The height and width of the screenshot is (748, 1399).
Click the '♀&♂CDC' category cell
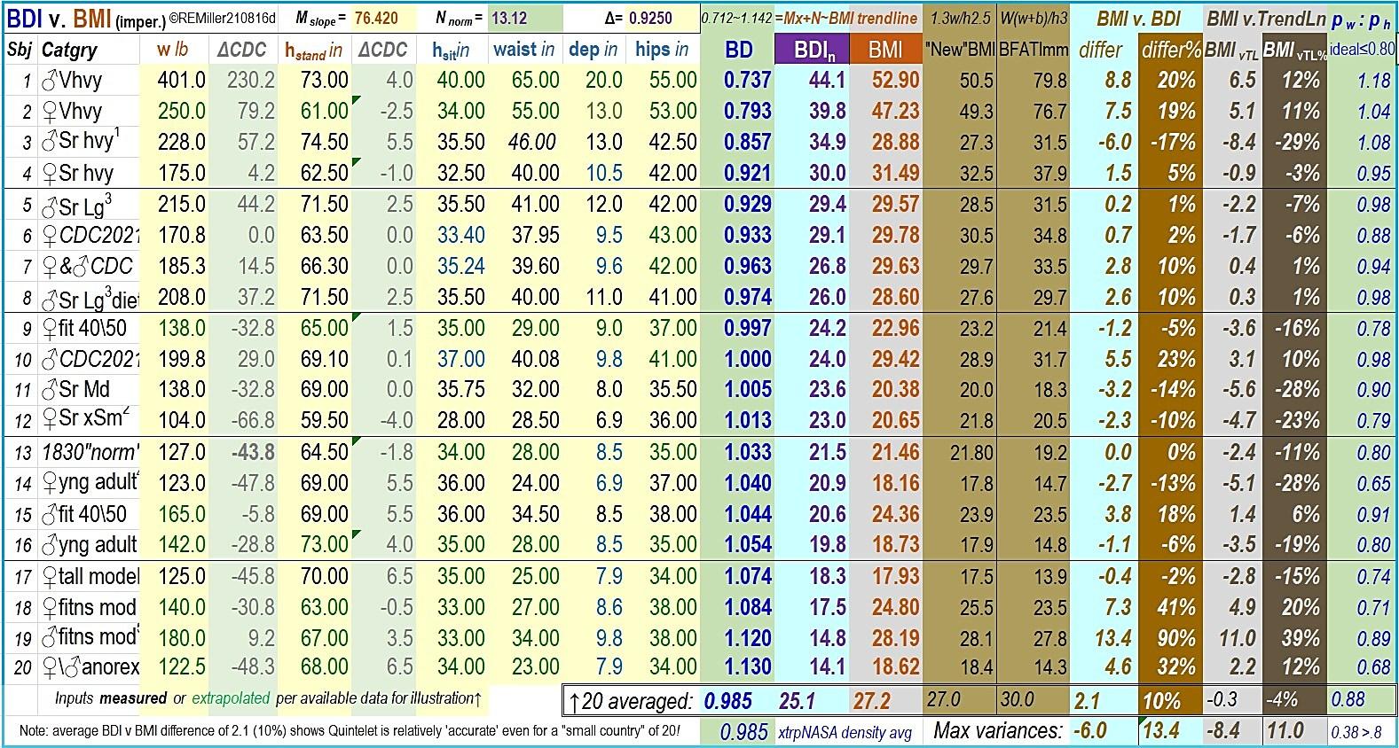click(87, 267)
